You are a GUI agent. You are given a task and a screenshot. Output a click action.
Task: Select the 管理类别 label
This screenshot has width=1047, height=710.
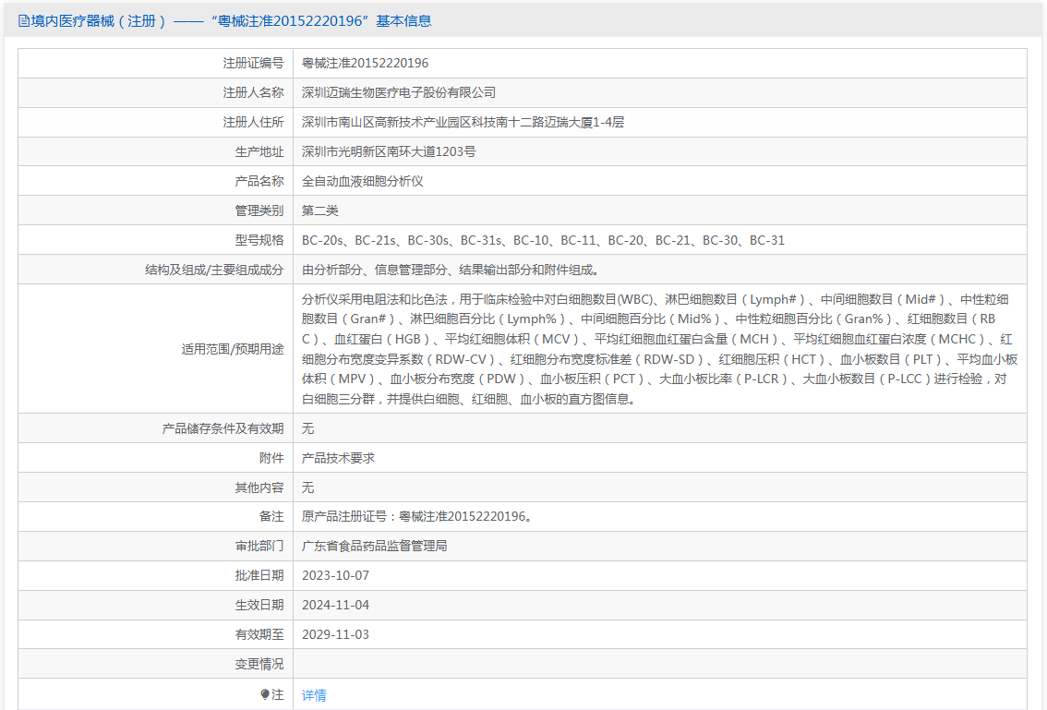click(259, 211)
